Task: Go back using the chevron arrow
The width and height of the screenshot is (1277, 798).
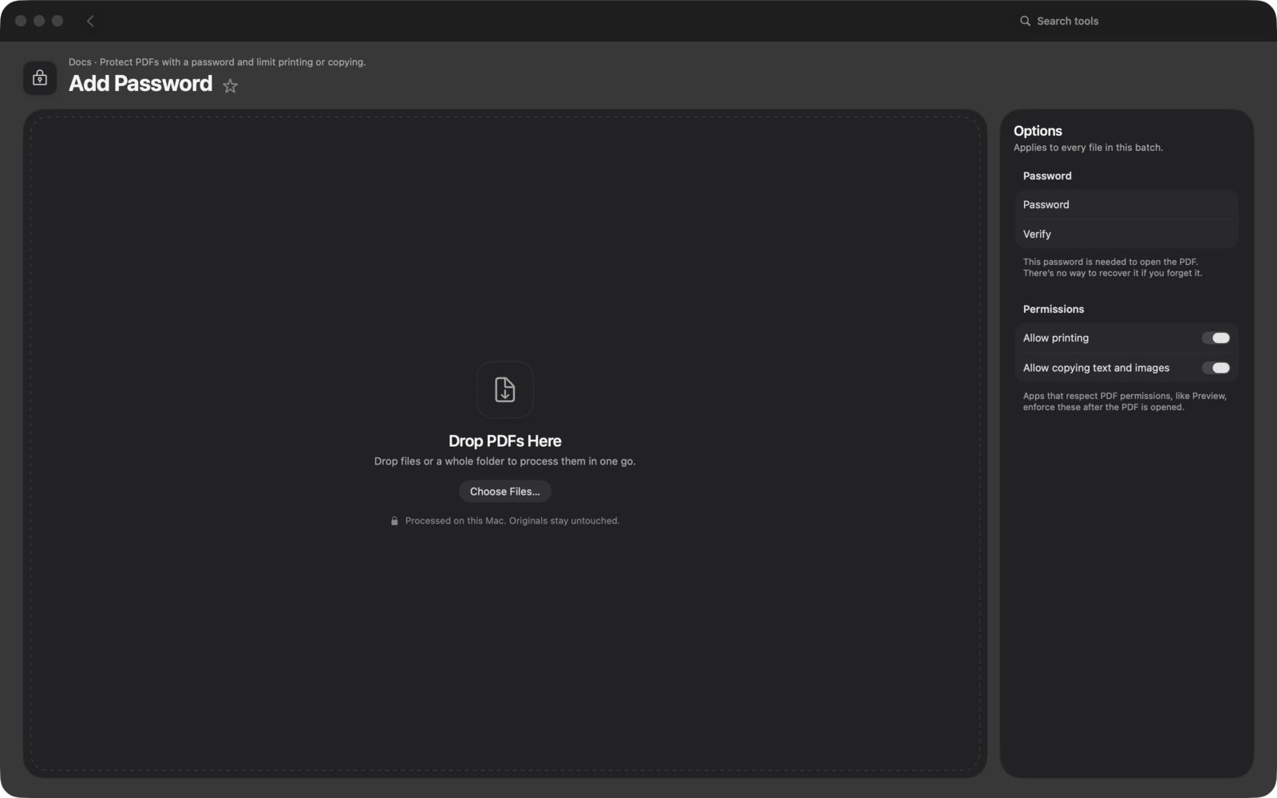Action: pos(90,21)
